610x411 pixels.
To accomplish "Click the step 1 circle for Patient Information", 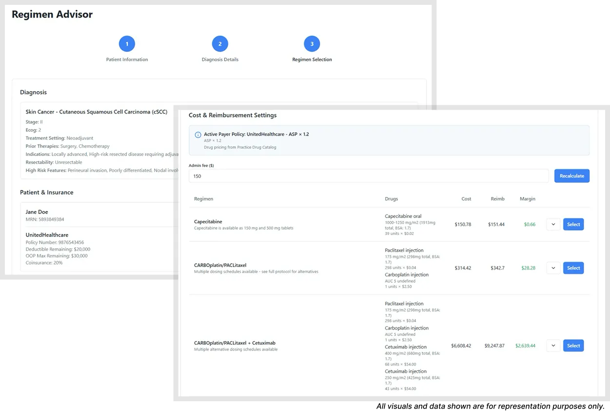I will click(x=127, y=44).
